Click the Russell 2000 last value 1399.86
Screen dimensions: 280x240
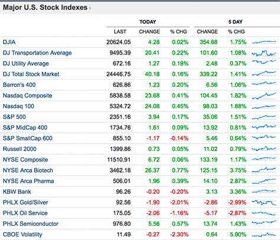pyautogui.click(x=120, y=149)
